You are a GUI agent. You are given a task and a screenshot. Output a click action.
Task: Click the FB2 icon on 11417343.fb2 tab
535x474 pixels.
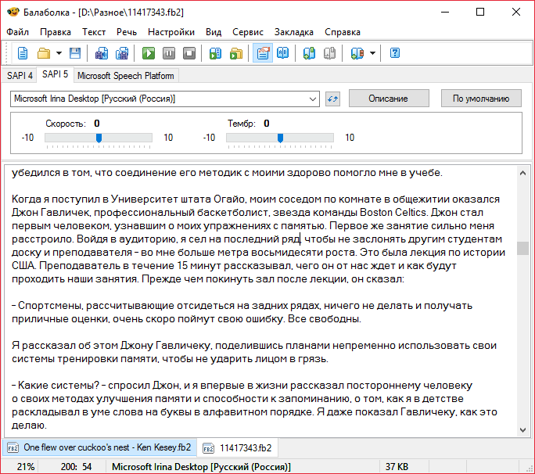tap(208, 447)
